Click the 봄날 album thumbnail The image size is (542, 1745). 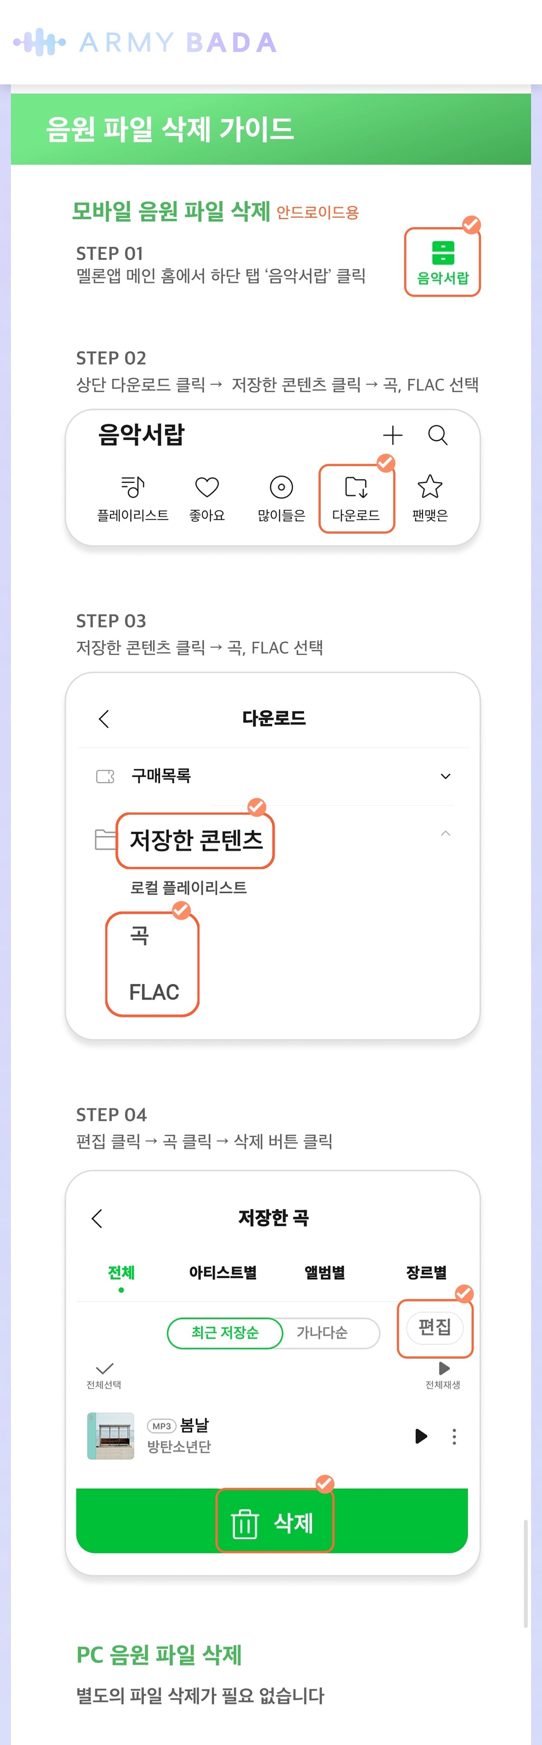click(110, 1436)
